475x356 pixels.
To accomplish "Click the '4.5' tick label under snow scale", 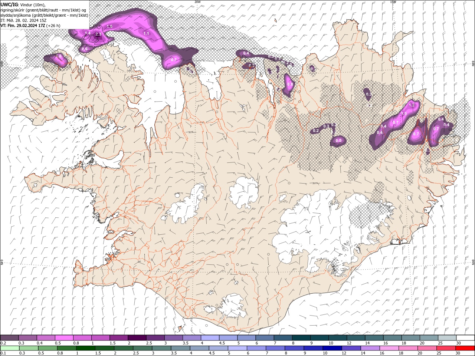I will pyautogui.click(x=222, y=343).
